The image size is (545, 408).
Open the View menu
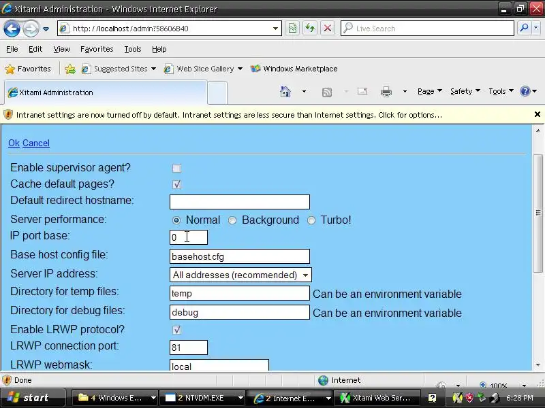click(61, 49)
